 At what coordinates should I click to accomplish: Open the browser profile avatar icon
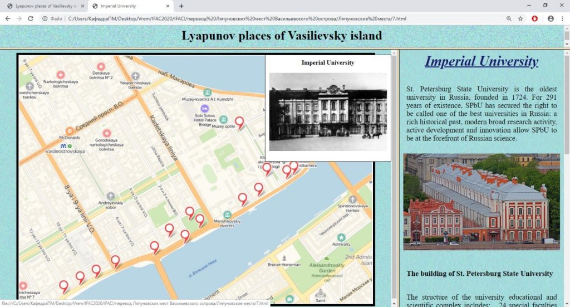551,18
